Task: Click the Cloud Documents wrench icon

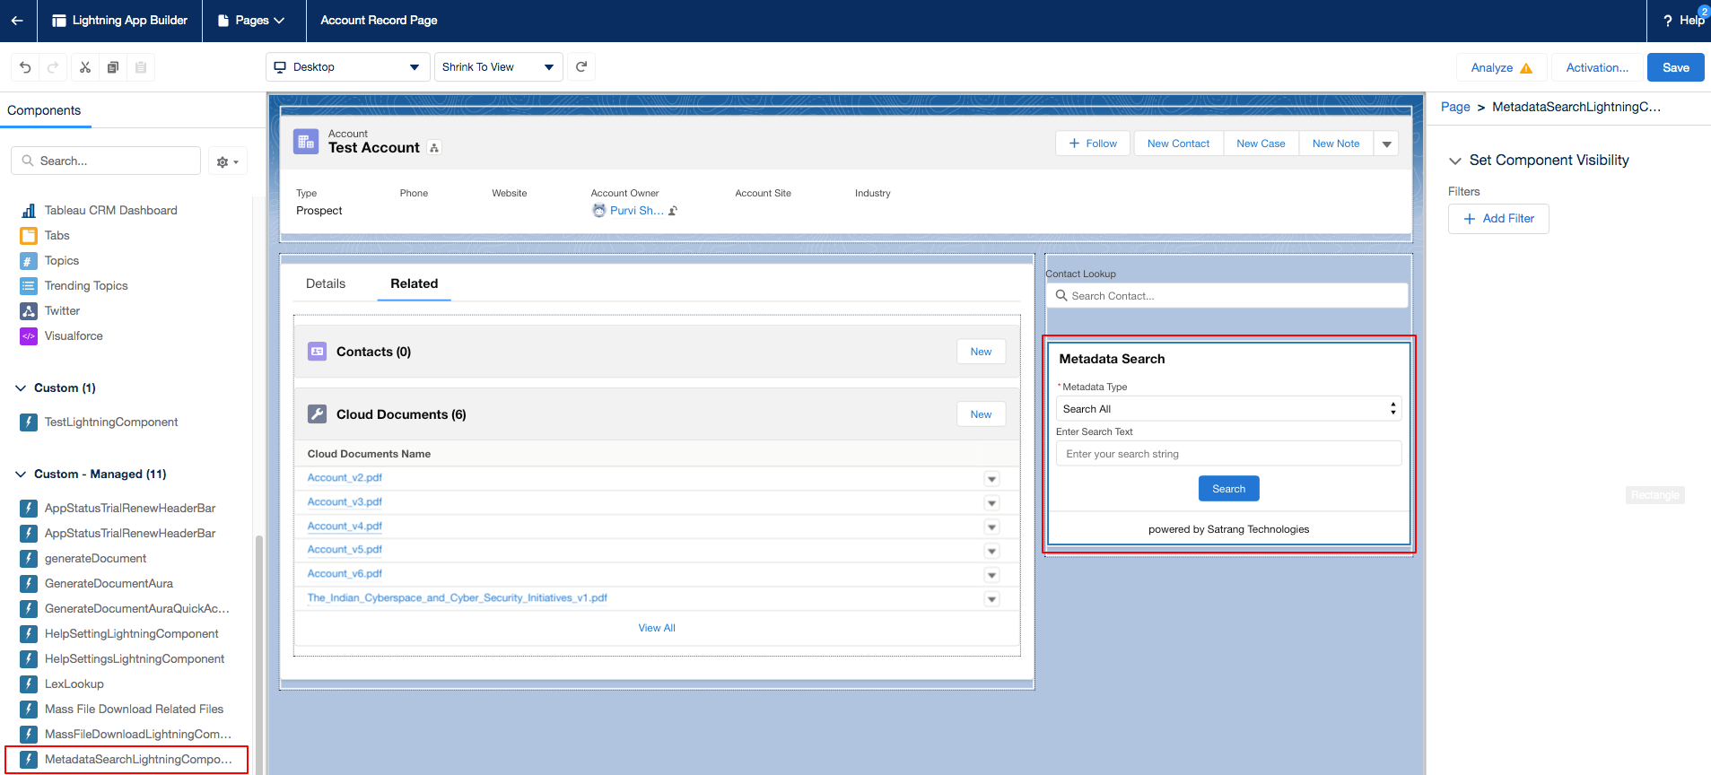Action: [x=317, y=414]
